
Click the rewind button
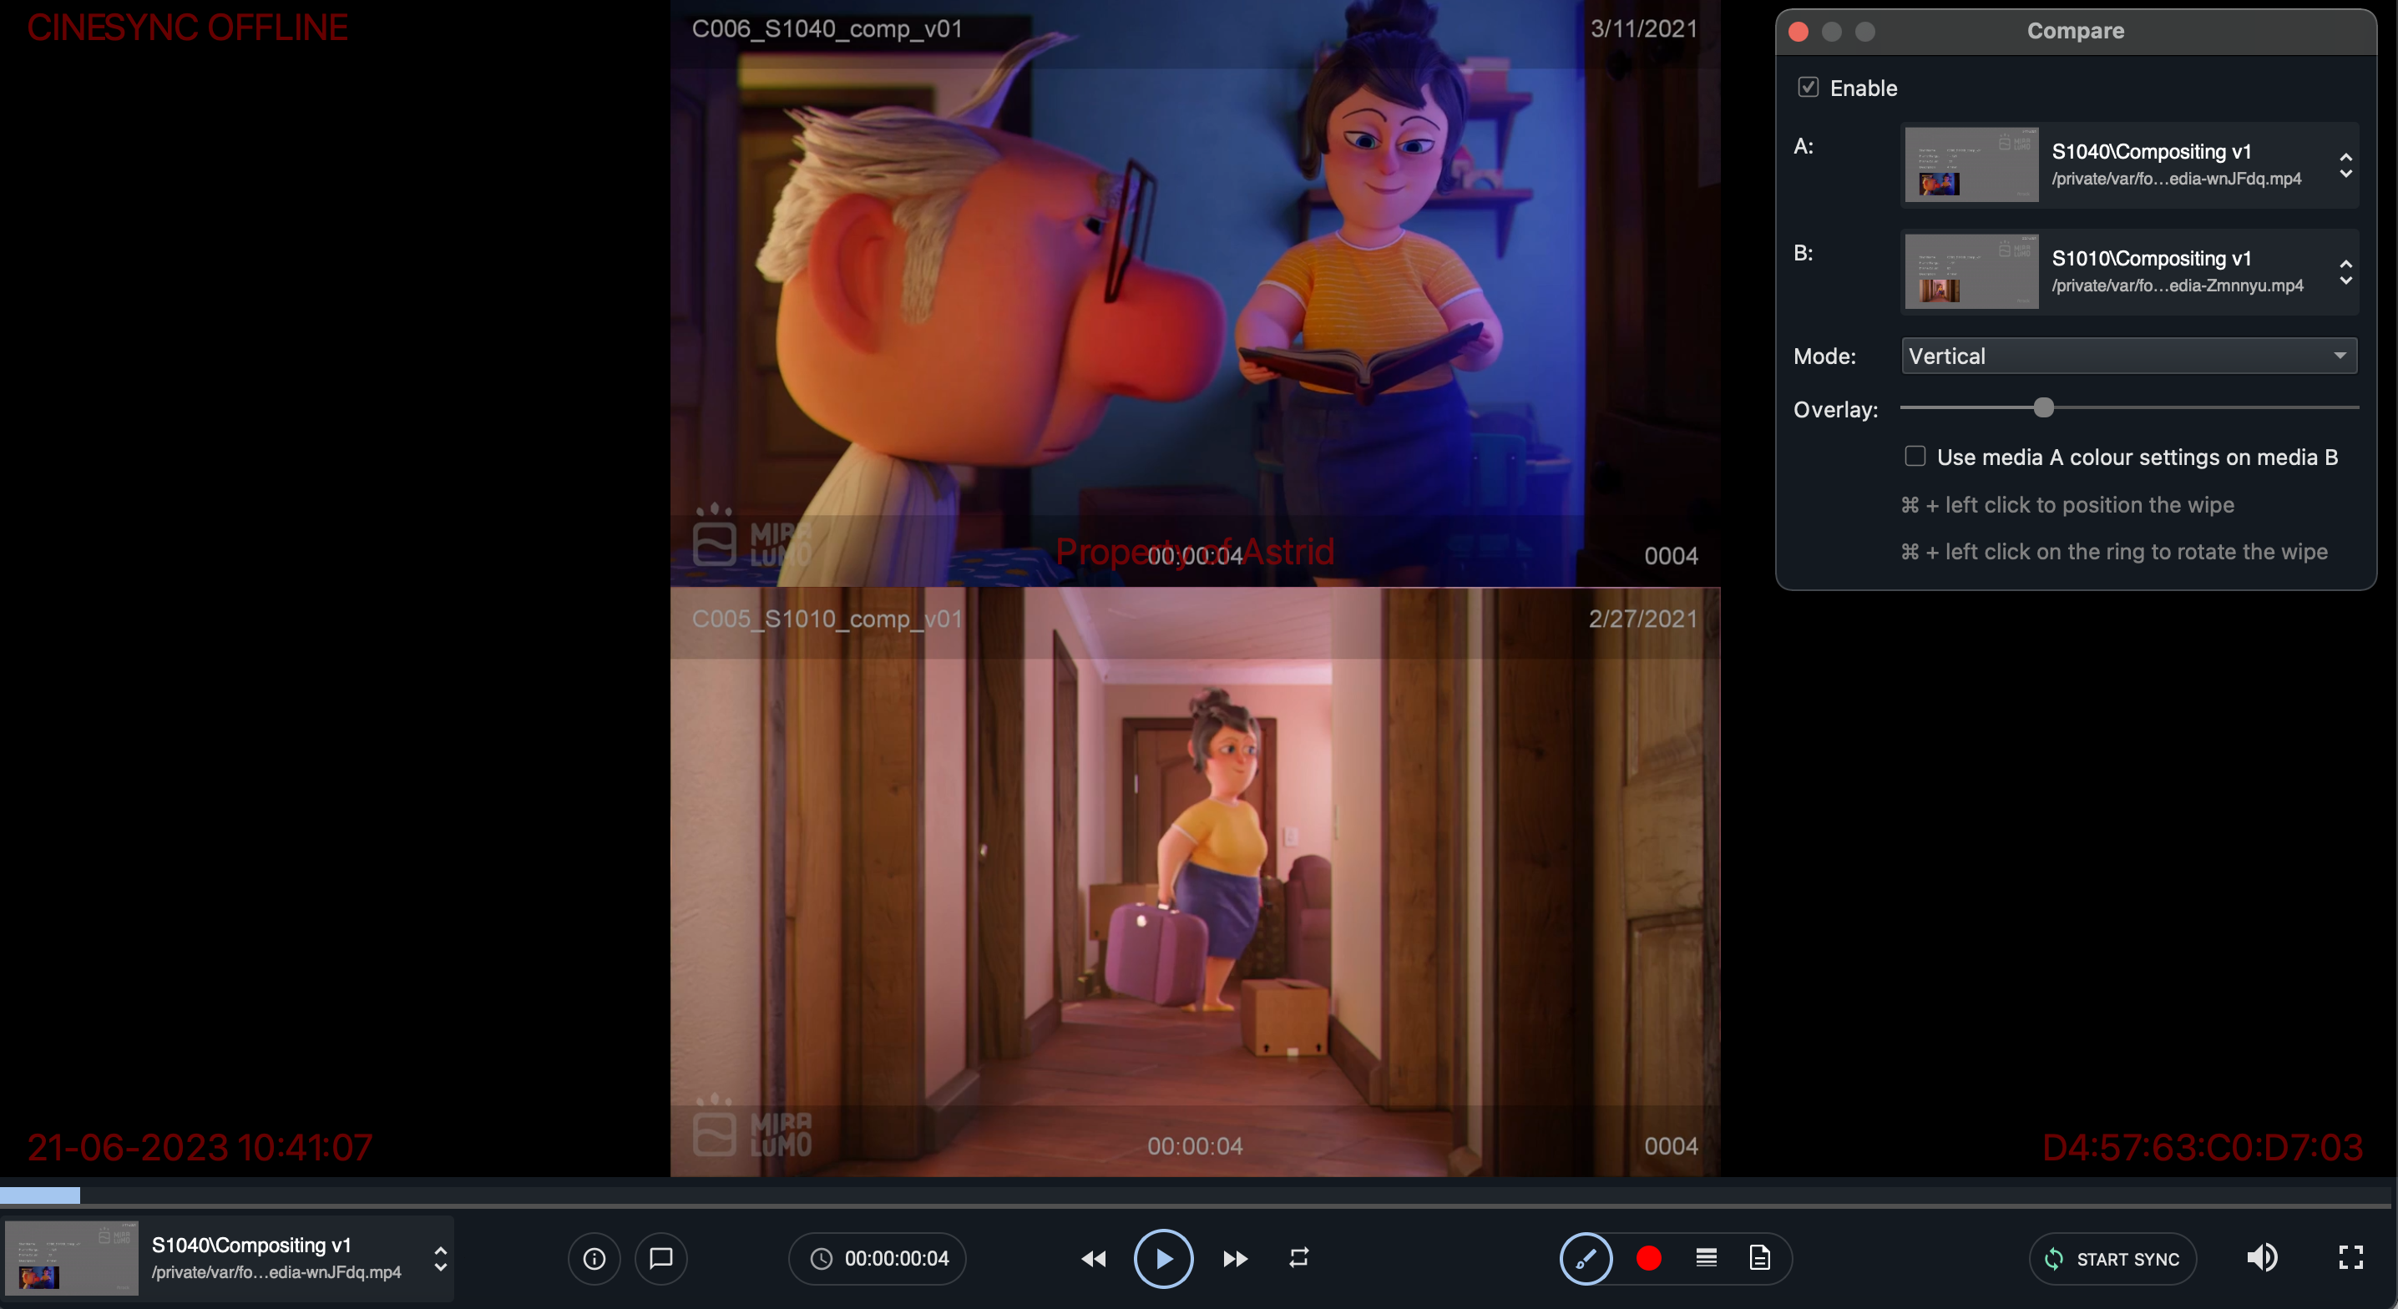pos(1094,1259)
